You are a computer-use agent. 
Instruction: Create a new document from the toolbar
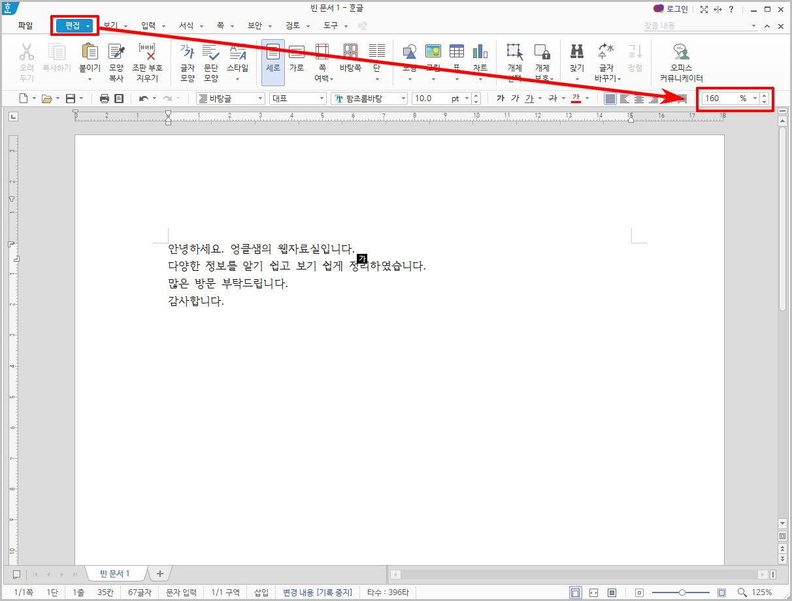click(23, 99)
